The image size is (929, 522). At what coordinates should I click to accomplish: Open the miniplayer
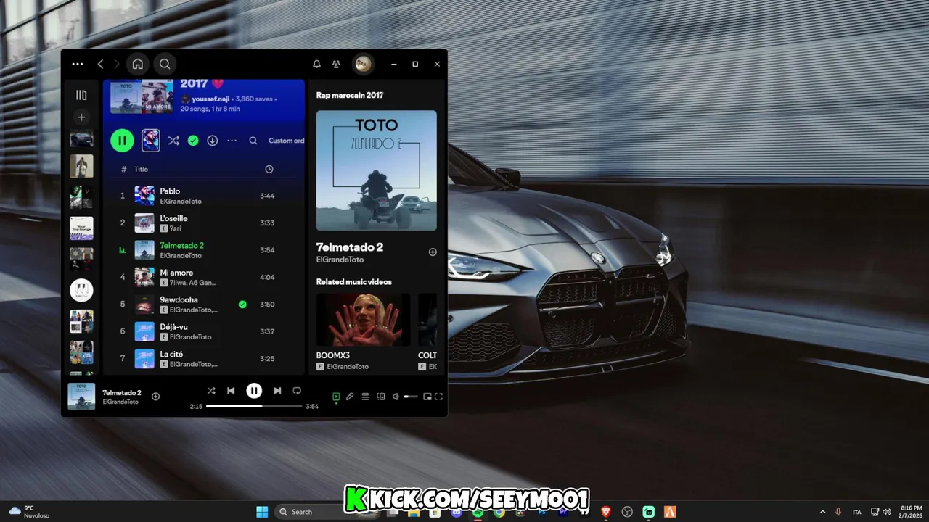(427, 397)
